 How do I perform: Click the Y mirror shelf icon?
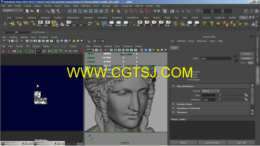(154, 23)
